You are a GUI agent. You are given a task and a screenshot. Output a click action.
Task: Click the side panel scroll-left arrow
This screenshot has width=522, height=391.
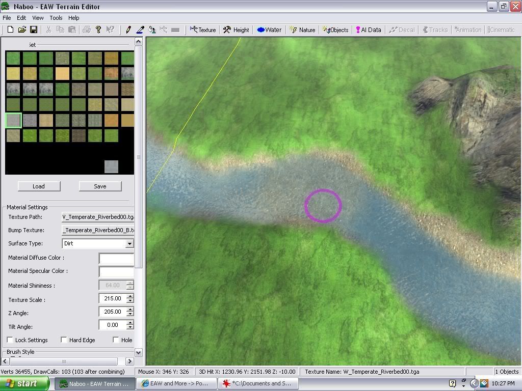tap(5, 361)
